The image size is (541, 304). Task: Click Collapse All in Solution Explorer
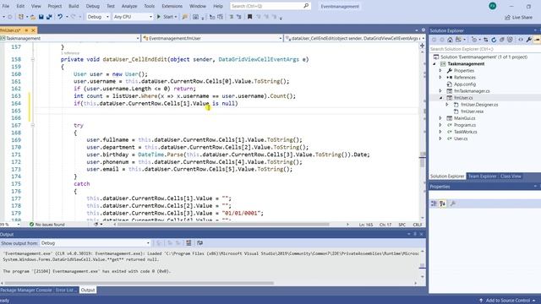502,40
